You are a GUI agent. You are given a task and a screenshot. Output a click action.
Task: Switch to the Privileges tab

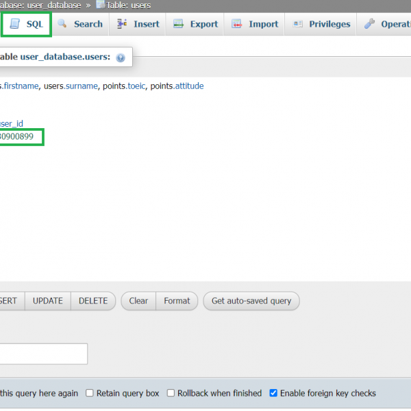tap(321, 24)
